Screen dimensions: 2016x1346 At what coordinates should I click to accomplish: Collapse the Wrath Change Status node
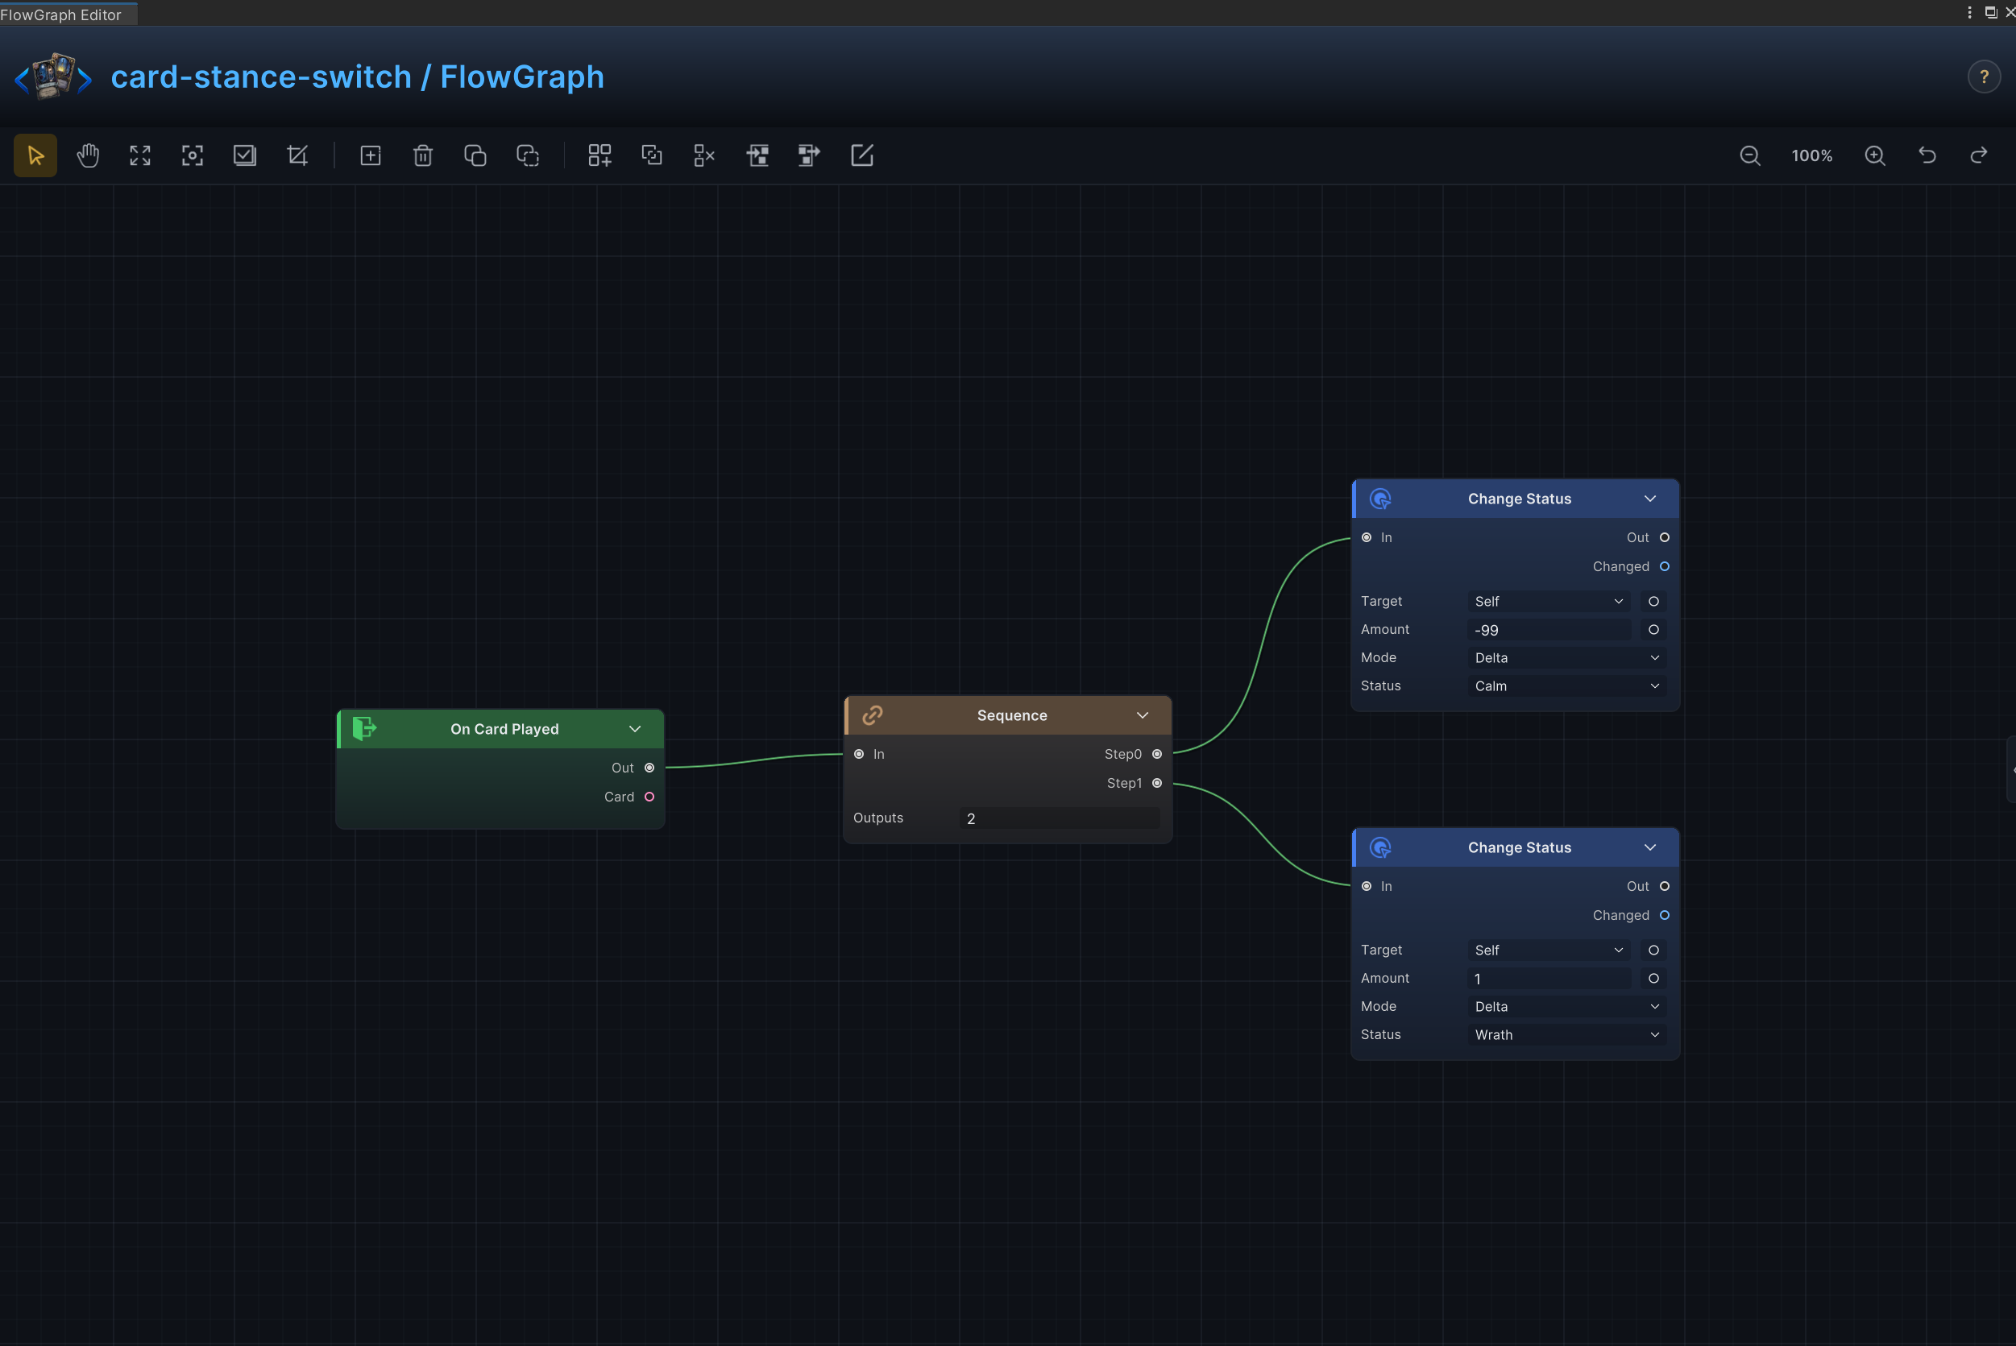tap(1650, 847)
